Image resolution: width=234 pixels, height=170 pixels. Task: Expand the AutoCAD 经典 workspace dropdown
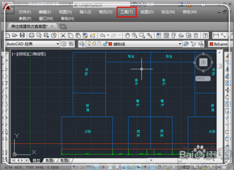pos(58,44)
